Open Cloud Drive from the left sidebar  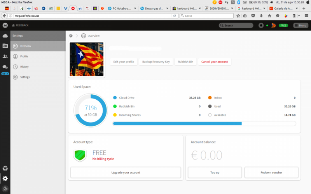[x=5, y=36]
